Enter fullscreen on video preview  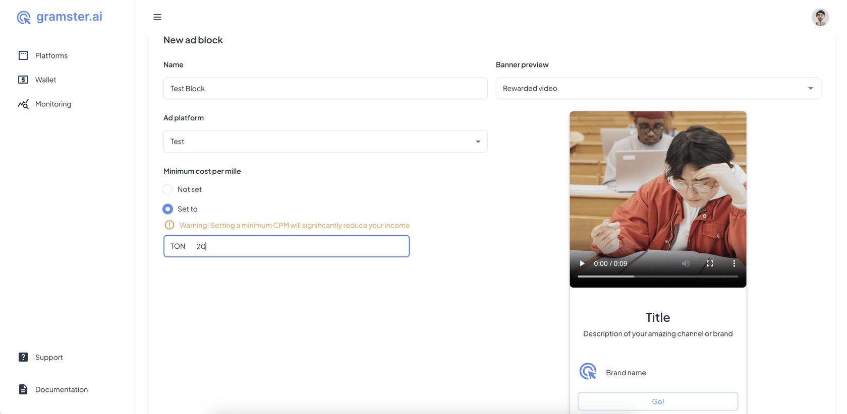pos(710,263)
